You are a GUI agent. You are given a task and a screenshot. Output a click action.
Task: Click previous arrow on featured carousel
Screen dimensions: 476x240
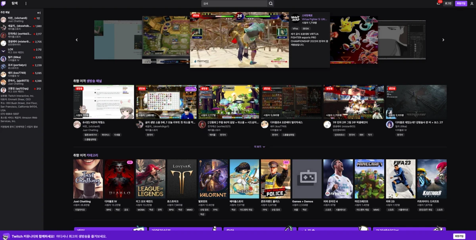click(x=77, y=40)
